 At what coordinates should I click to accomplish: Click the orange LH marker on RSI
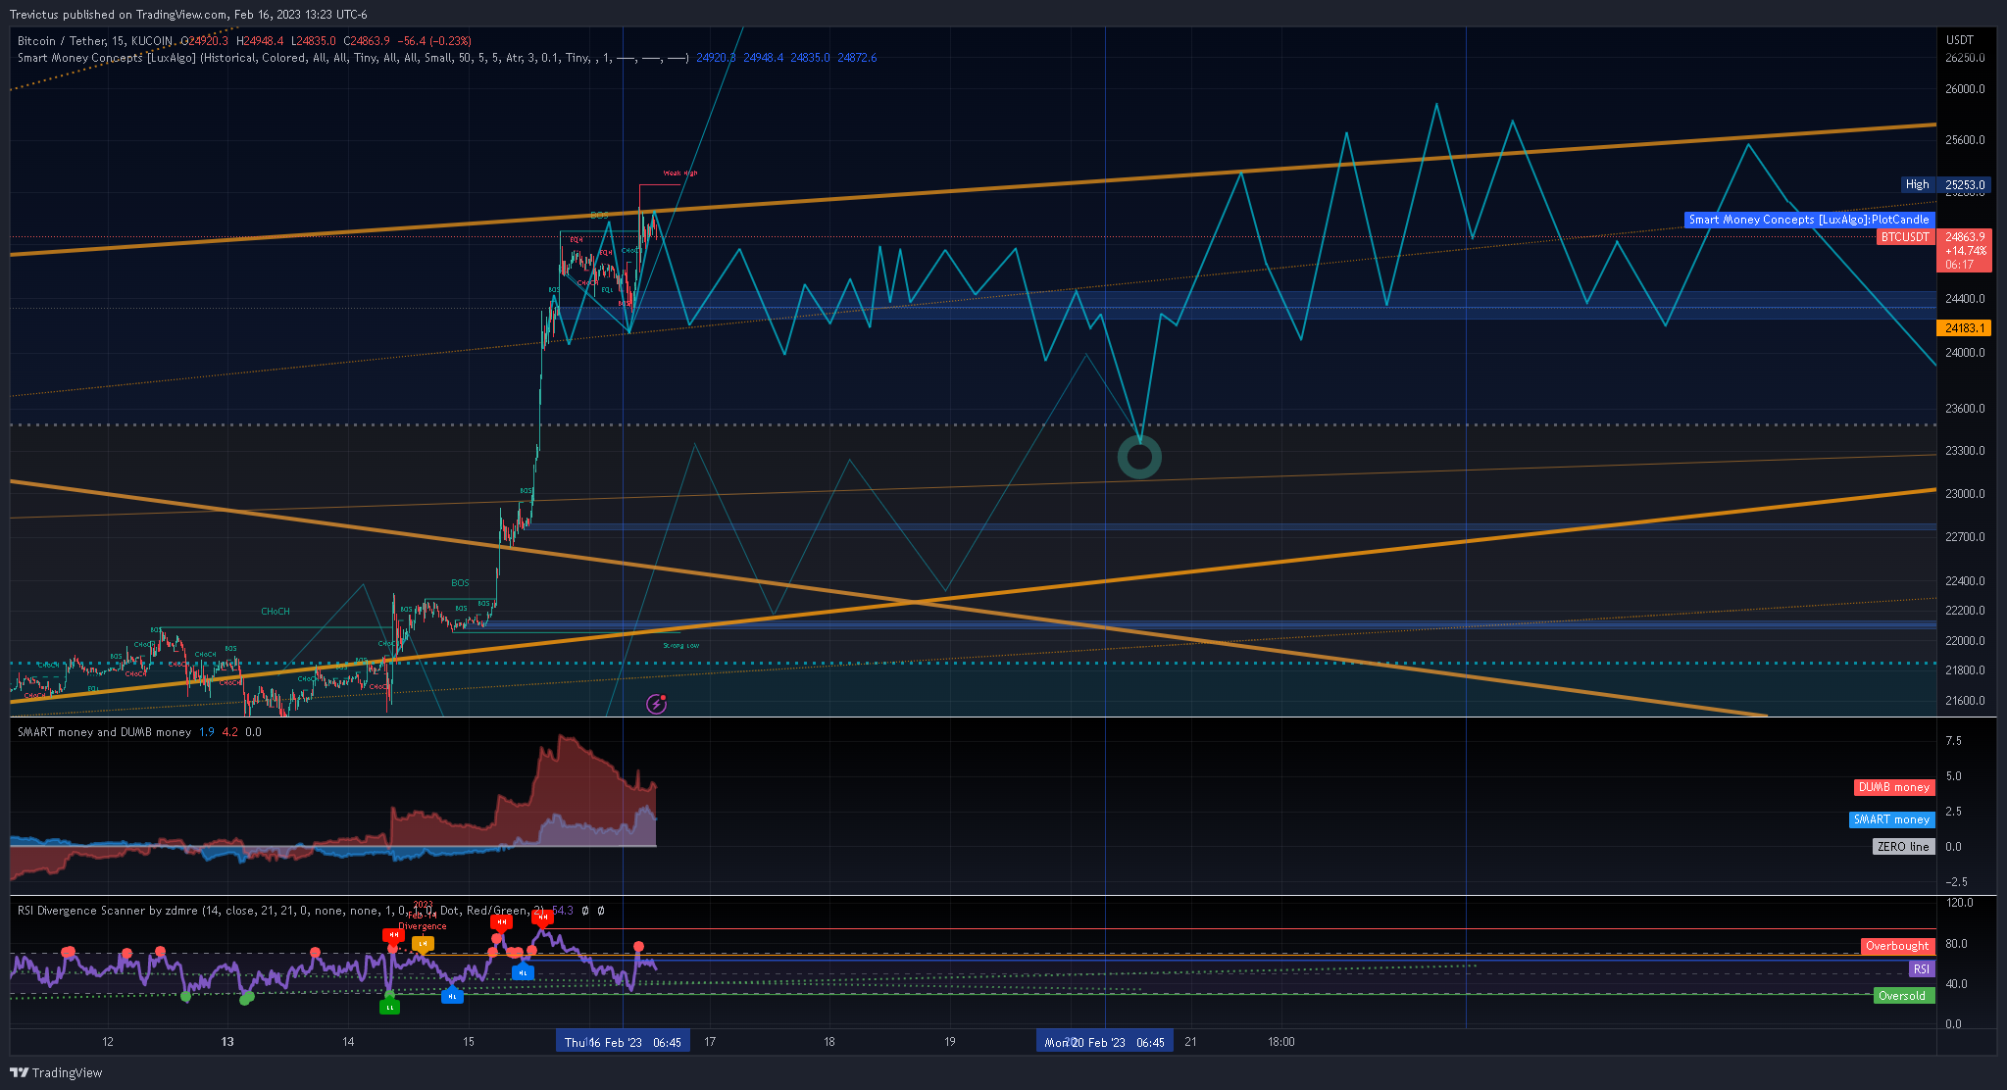tap(423, 944)
